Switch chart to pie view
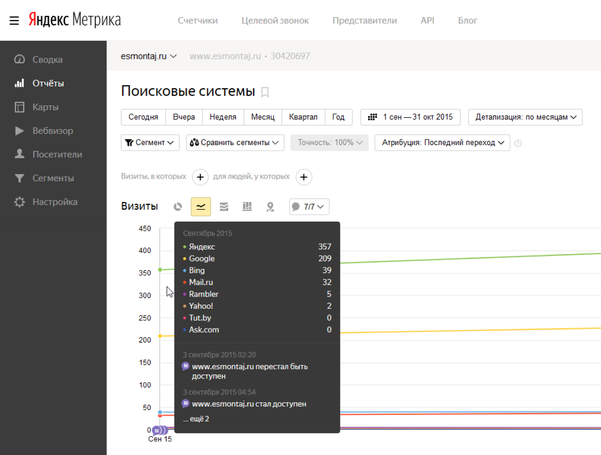Screen dimensions: 601x455 pos(178,207)
